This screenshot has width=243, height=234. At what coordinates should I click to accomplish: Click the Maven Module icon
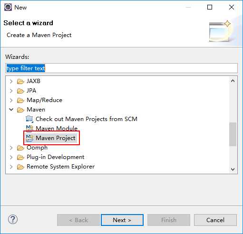pos(29,128)
